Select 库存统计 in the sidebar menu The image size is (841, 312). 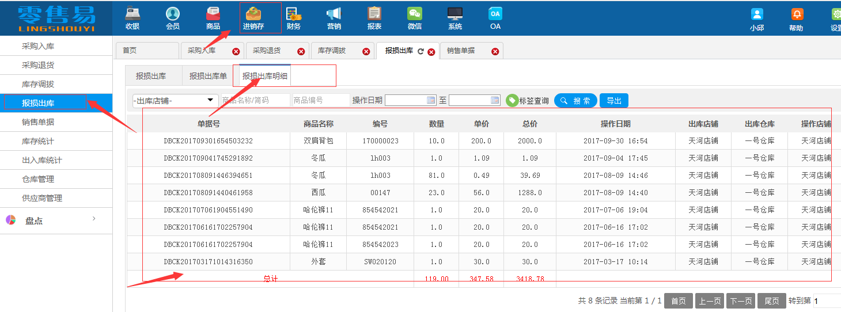pyautogui.click(x=38, y=141)
